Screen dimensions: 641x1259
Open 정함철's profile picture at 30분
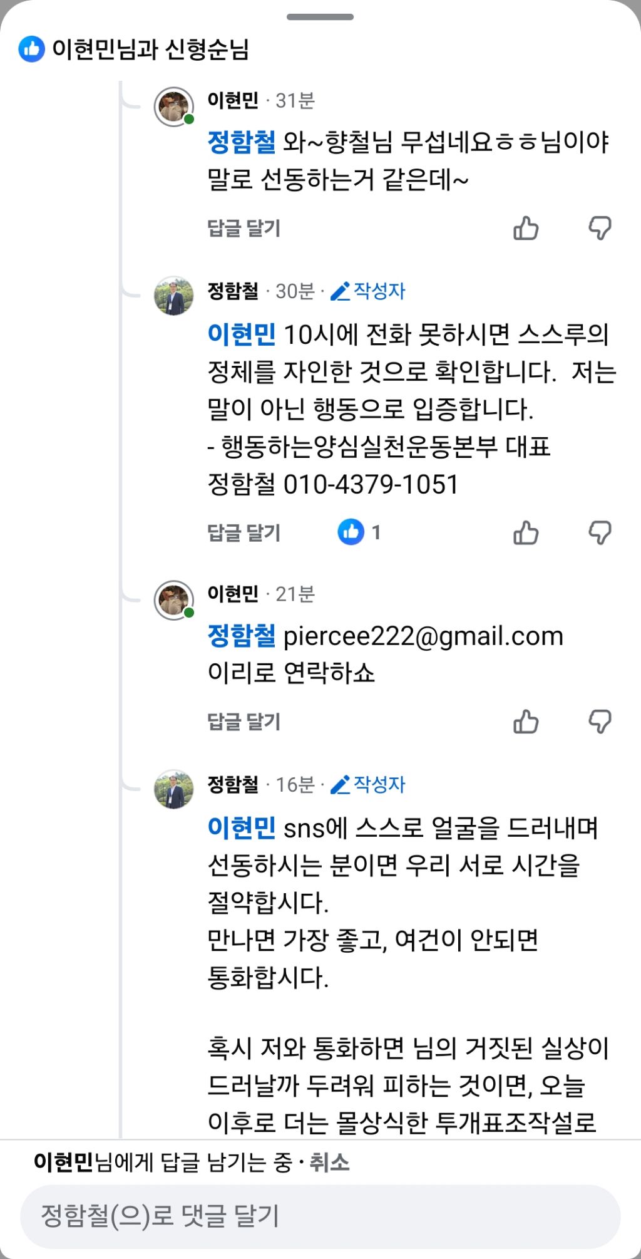(173, 296)
